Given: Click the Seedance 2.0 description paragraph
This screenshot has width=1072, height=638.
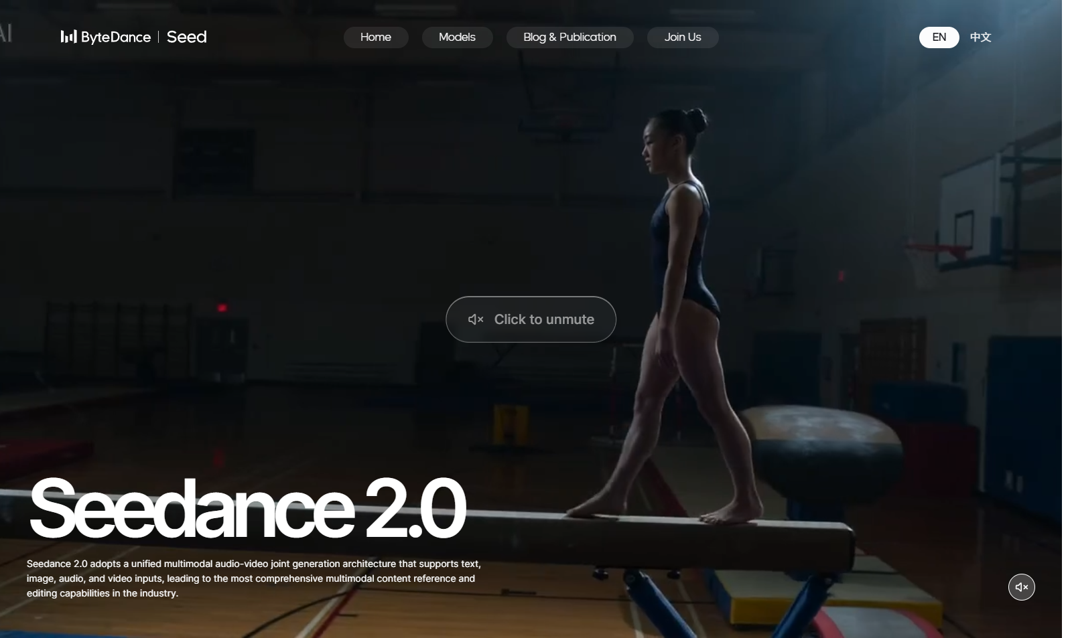Looking at the screenshot, I should tap(254, 578).
